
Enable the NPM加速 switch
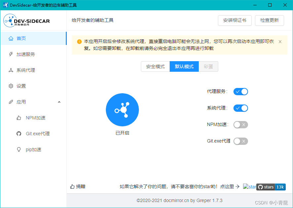(x=241, y=125)
